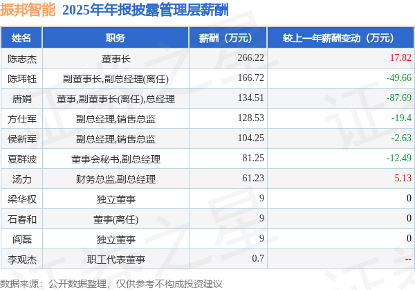The width and height of the screenshot is (415, 290).
Task: Click the salary value 266.22
Action: tap(250, 57)
